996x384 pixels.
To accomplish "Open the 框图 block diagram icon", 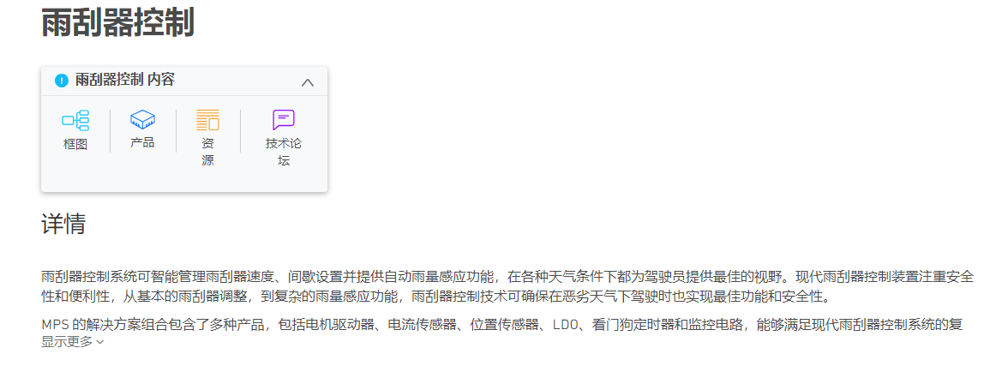I will pyautogui.click(x=75, y=120).
